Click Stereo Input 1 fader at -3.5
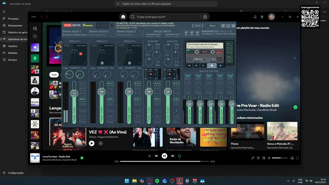Viewport: 329px width, 185px height. pos(74,93)
